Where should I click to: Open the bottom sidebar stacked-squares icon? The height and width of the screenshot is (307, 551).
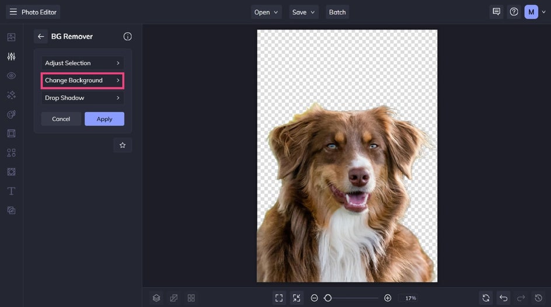[11, 210]
